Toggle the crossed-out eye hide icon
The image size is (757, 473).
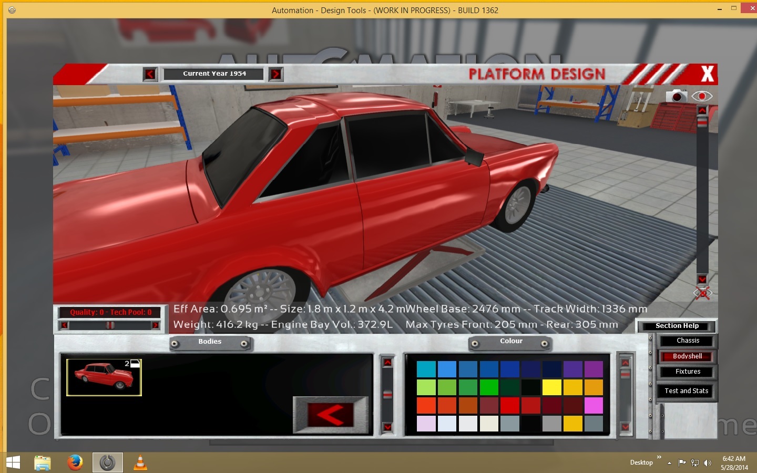702,293
